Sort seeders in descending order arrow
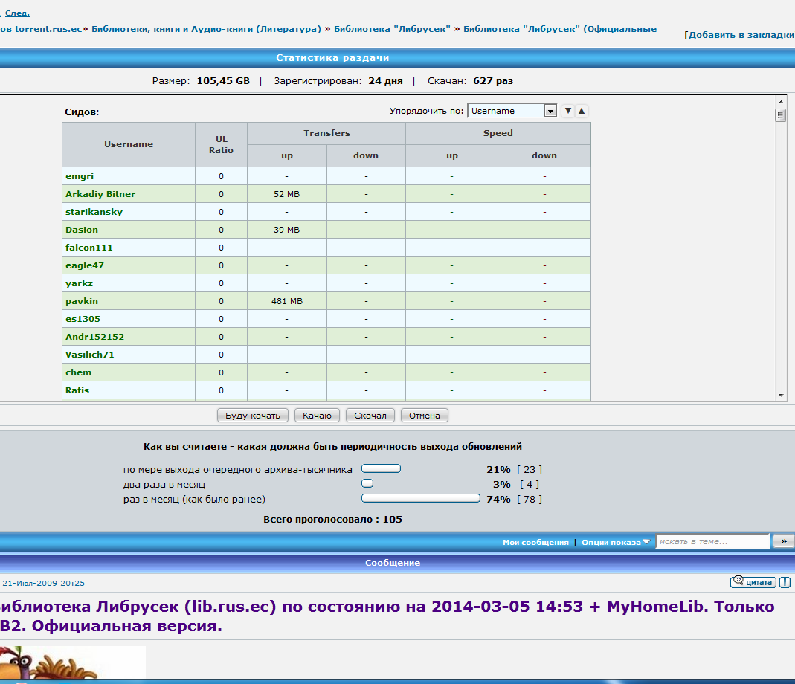795x684 pixels. pos(568,111)
